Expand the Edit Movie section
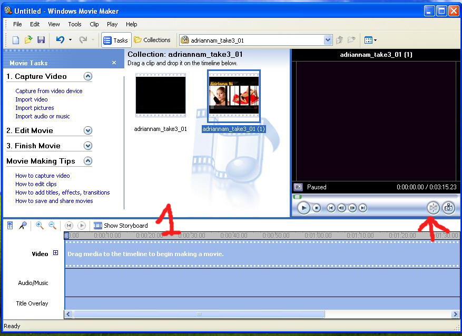The image size is (462, 336). [x=88, y=130]
